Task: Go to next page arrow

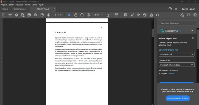Action: point(48,15)
